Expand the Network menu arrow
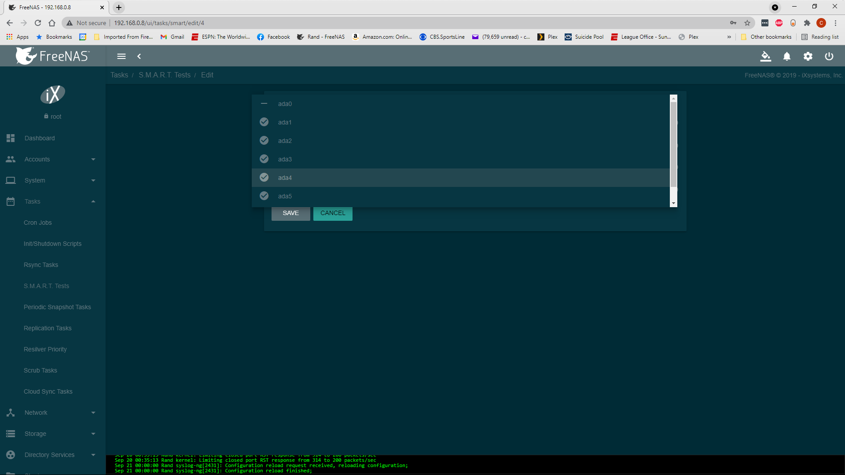The height and width of the screenshot is (475, 845). coord(93,413)
